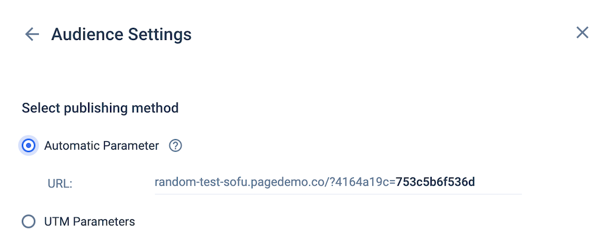Click the 4164a19c query key in URL

pyautogui.click(x=368, y=182)
